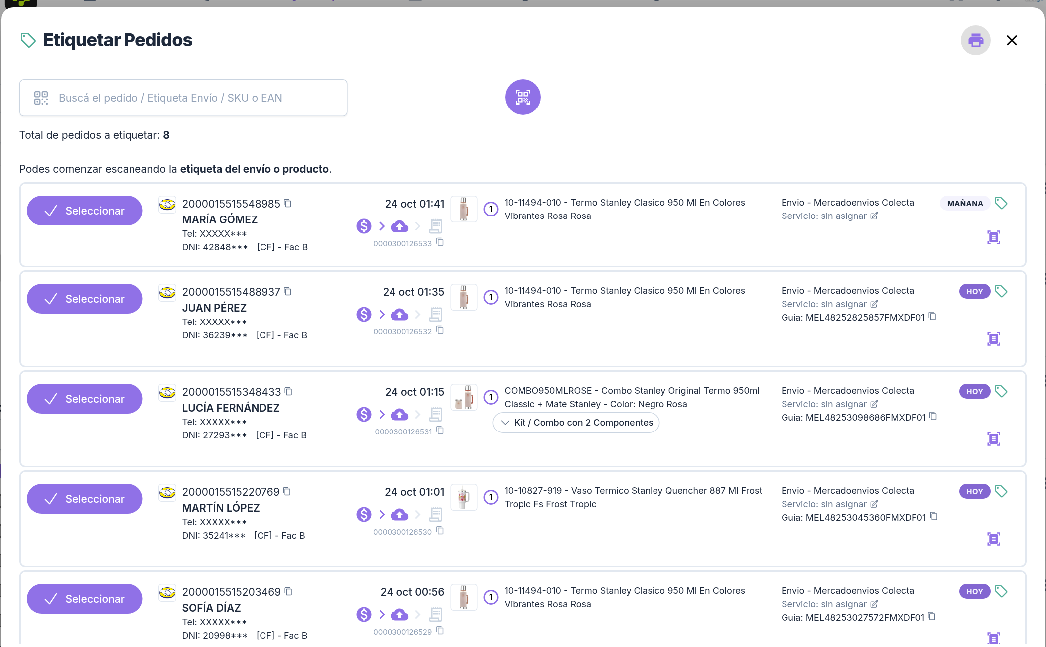Click invoice number 0000300126530
This screenshot has height=647, width=1046.
[402, 532]
